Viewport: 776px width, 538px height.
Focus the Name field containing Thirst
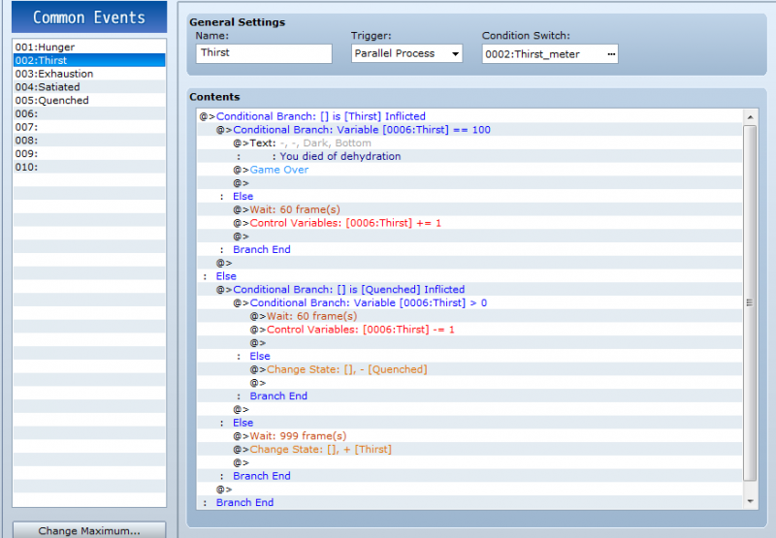[x=264, y=53]
